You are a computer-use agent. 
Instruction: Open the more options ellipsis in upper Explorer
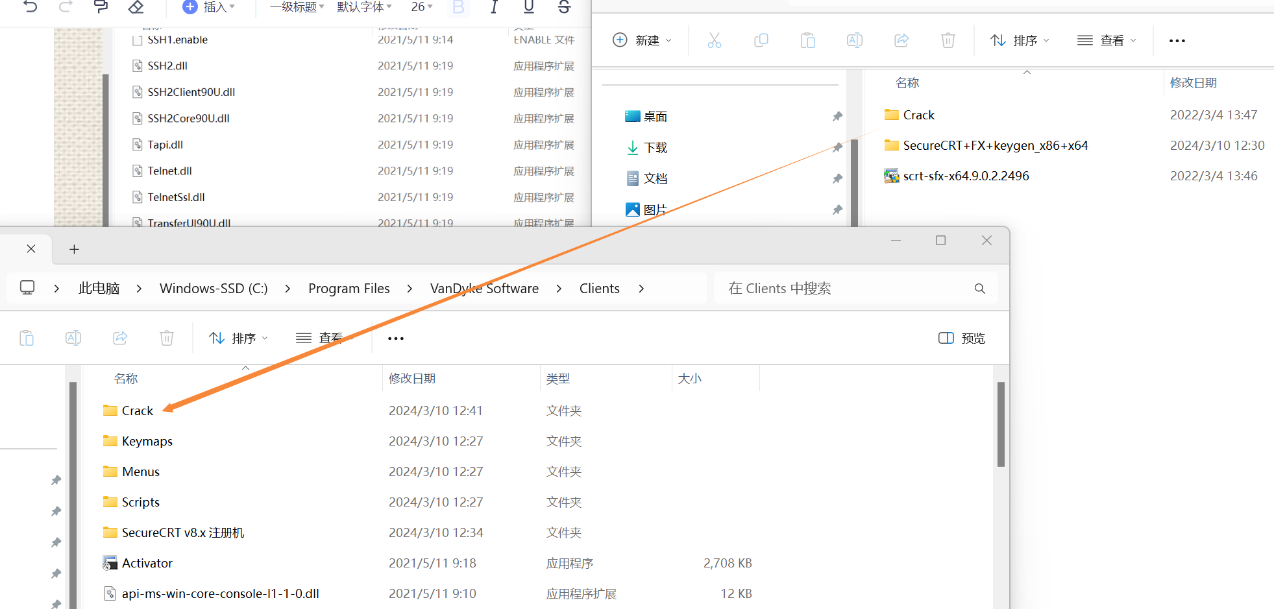pyautogui.click(x=1177, y=40)
